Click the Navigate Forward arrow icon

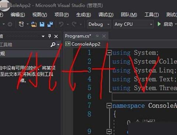[10, 24]
